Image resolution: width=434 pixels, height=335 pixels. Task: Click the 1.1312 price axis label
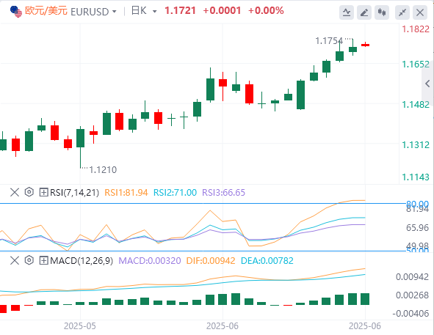[416, 144]
